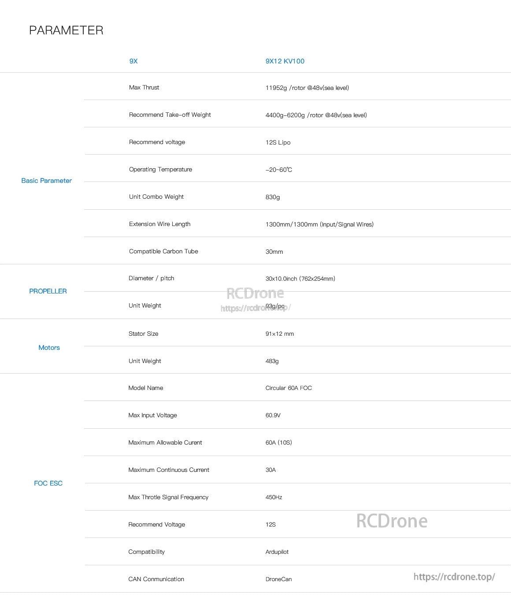Click Recommend Take-off Weight label
Image resolution: width=511 pixels, height=597 pixels.
coord(170,115)
